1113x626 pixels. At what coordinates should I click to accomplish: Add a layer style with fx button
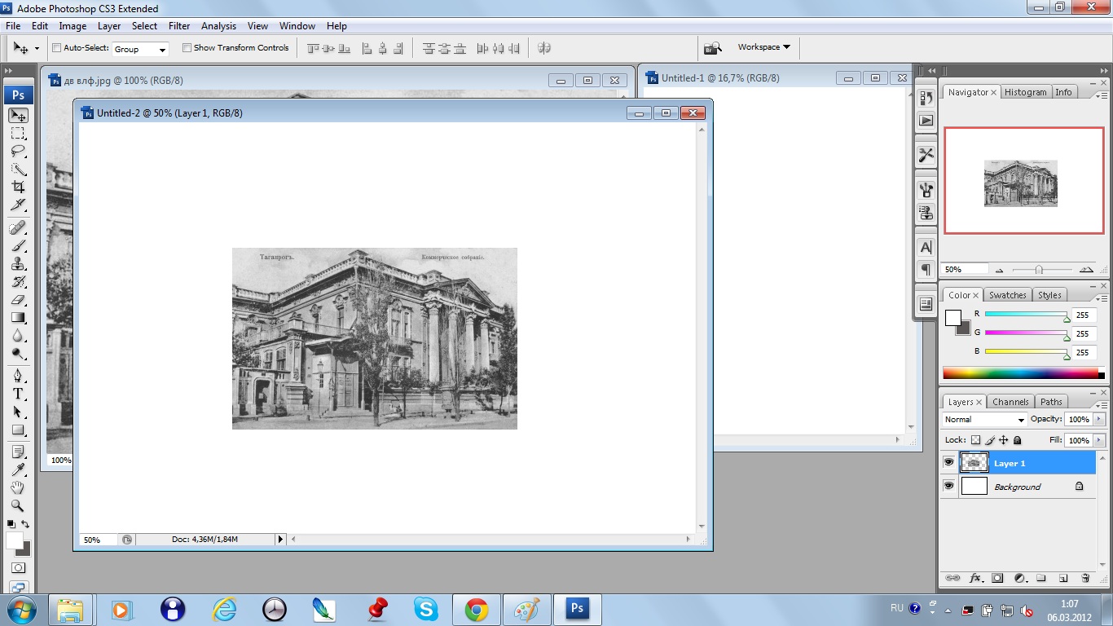975,578
